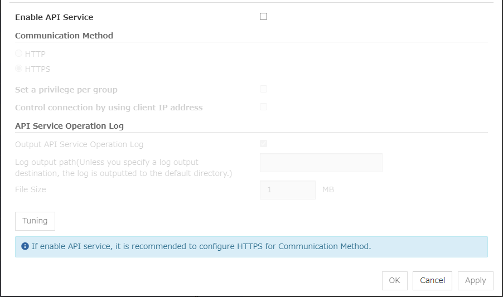Click the File Size label text
The image size is (503, 297).
(x=31, y=189)
